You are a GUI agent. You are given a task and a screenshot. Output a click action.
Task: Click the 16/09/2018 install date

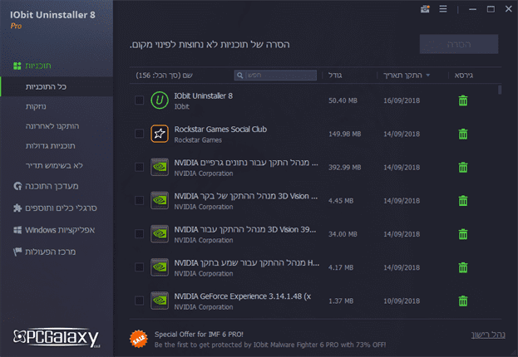[x=402, y=100]
